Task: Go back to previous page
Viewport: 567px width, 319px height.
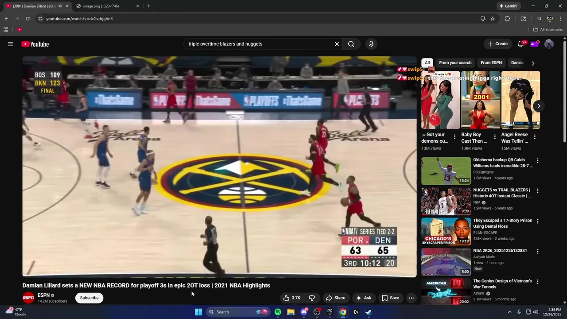Action: click(x=6, y=19)
